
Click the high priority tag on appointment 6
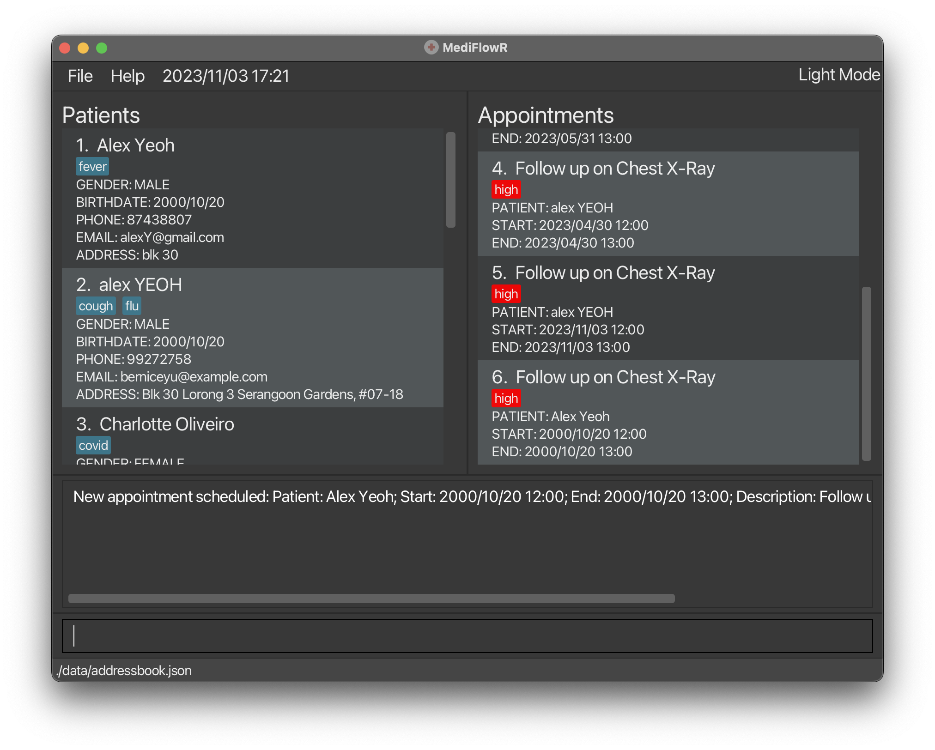pyautogui.click(x=506, y=398)
